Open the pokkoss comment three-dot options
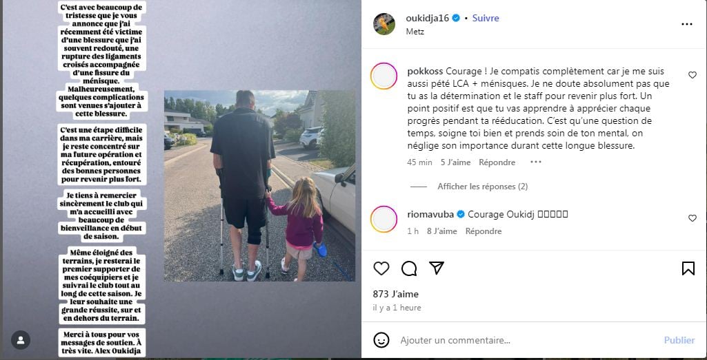 (x=536, y=162)
